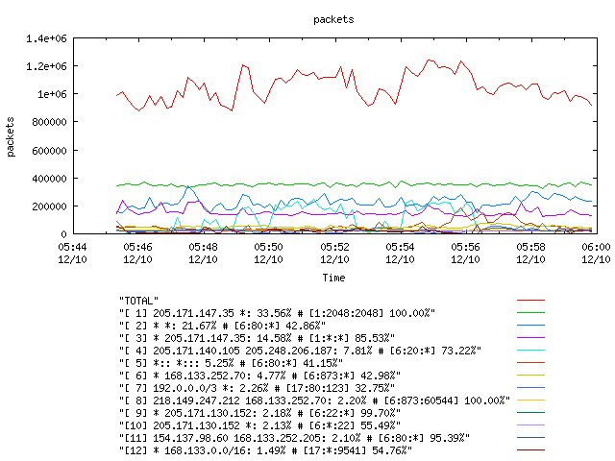Click the purple line sample for entry [ 3]

click(x=530, y=337)
